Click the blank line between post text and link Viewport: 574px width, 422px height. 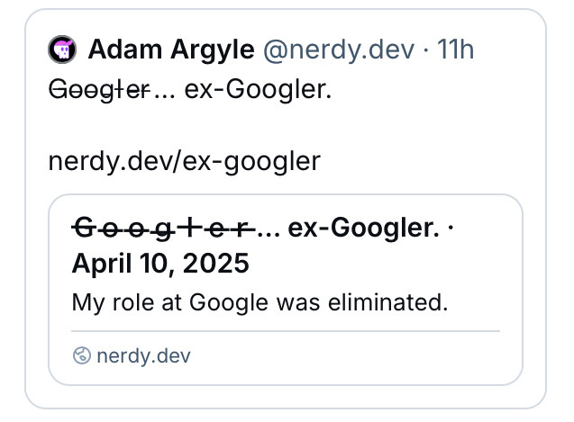click(286, 125)
